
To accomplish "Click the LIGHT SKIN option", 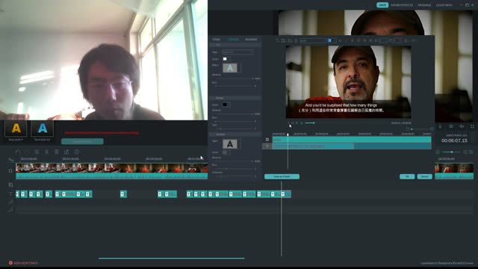I will point(444,5).
